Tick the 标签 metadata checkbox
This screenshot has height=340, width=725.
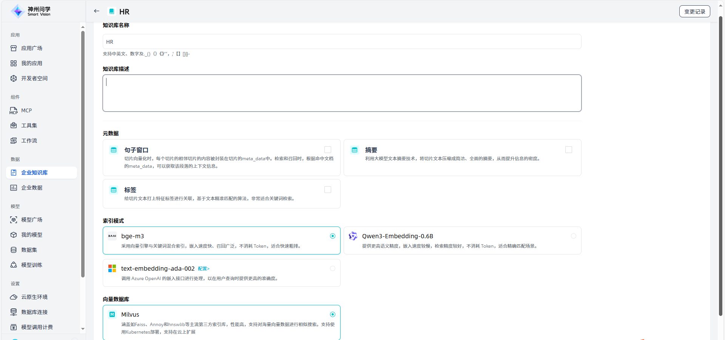point(328,190)
